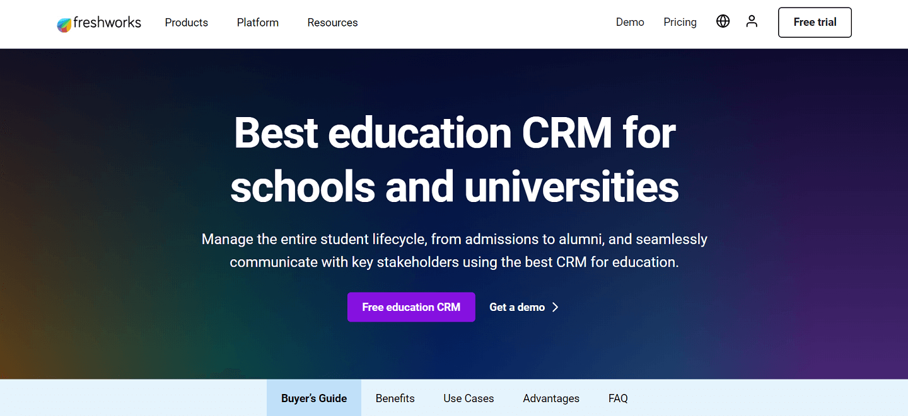Switch to the Benefits tab
The width and height of the screenshot is (908, 416).
(x=395, y=398)
